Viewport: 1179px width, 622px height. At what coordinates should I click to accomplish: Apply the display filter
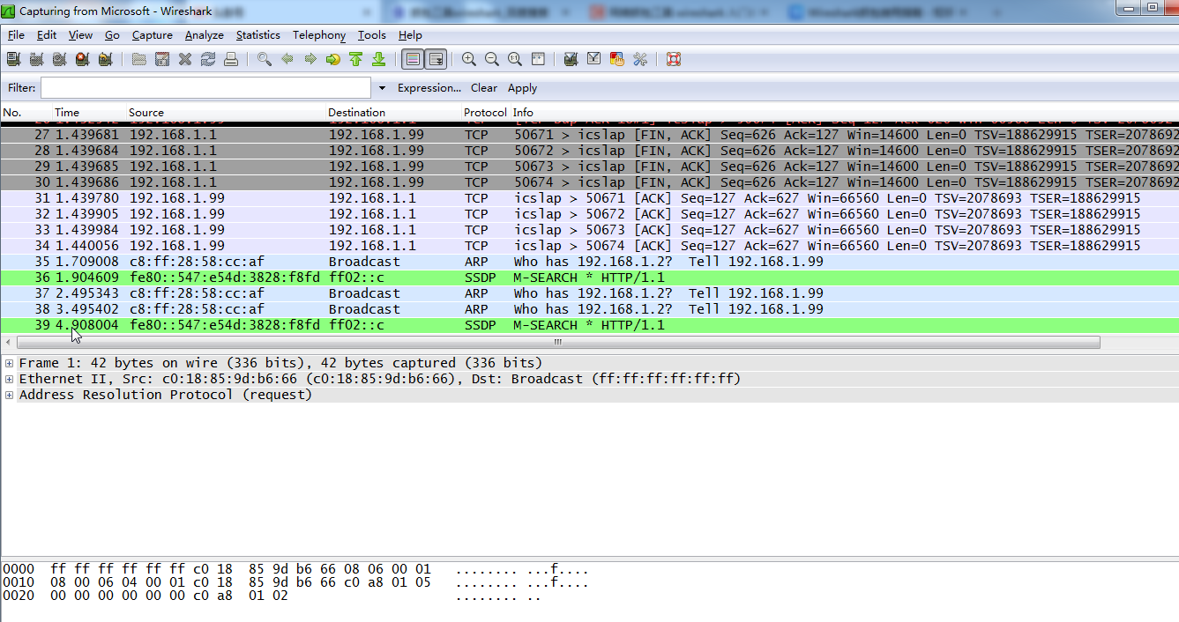[522, 88]
